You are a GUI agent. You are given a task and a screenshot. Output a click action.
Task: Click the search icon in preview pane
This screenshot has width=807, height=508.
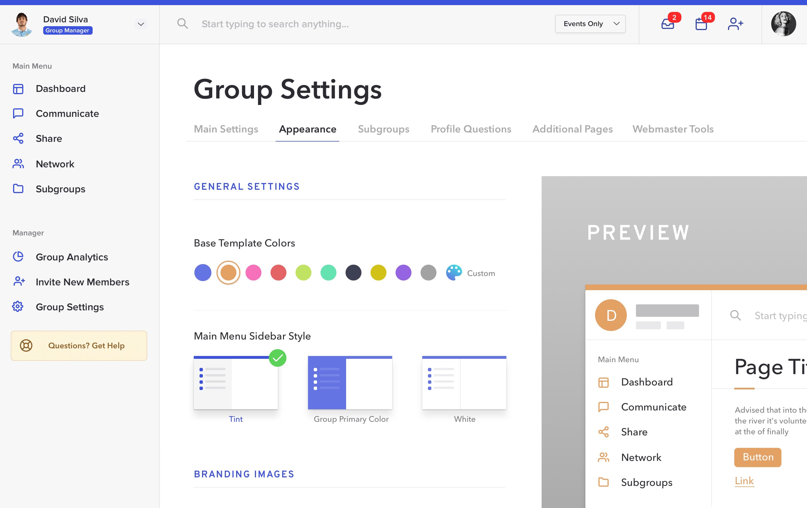pos(735,315)
